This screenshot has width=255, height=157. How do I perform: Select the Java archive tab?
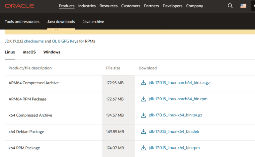[x=93, y=22]
